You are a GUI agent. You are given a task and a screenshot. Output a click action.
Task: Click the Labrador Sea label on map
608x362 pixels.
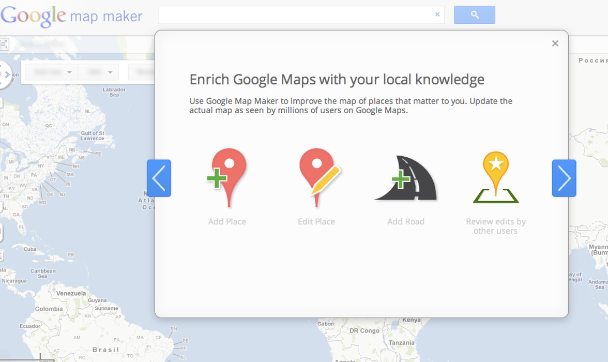pyautogui.click(x=114, y=92)
